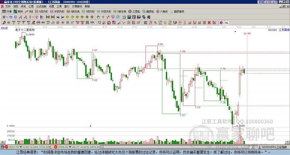Click the 002091 江苏国泰 stock label

tap(279, 30)
